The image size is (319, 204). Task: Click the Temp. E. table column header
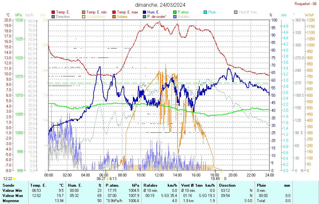[38, 185]
